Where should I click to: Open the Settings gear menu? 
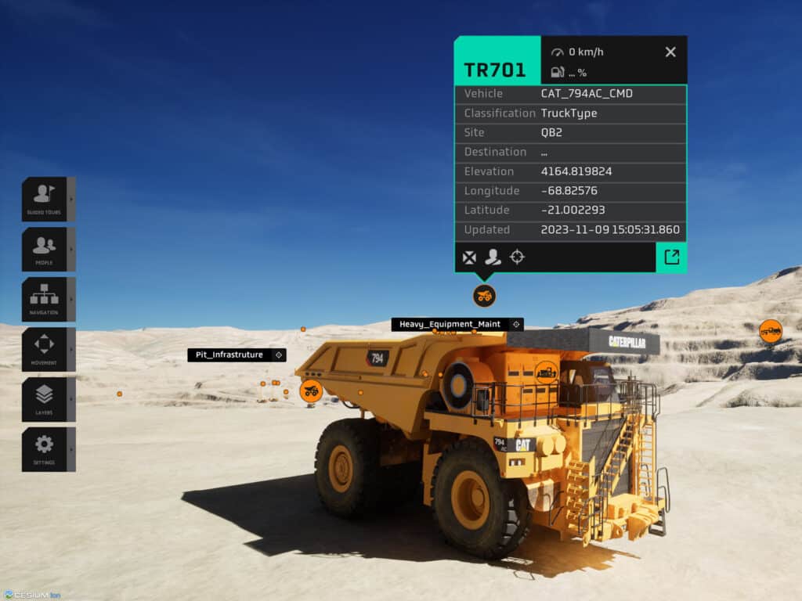point(44,449)
